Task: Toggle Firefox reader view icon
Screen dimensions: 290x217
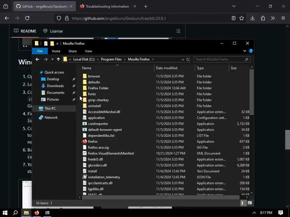Action: [x=234, y=18]
